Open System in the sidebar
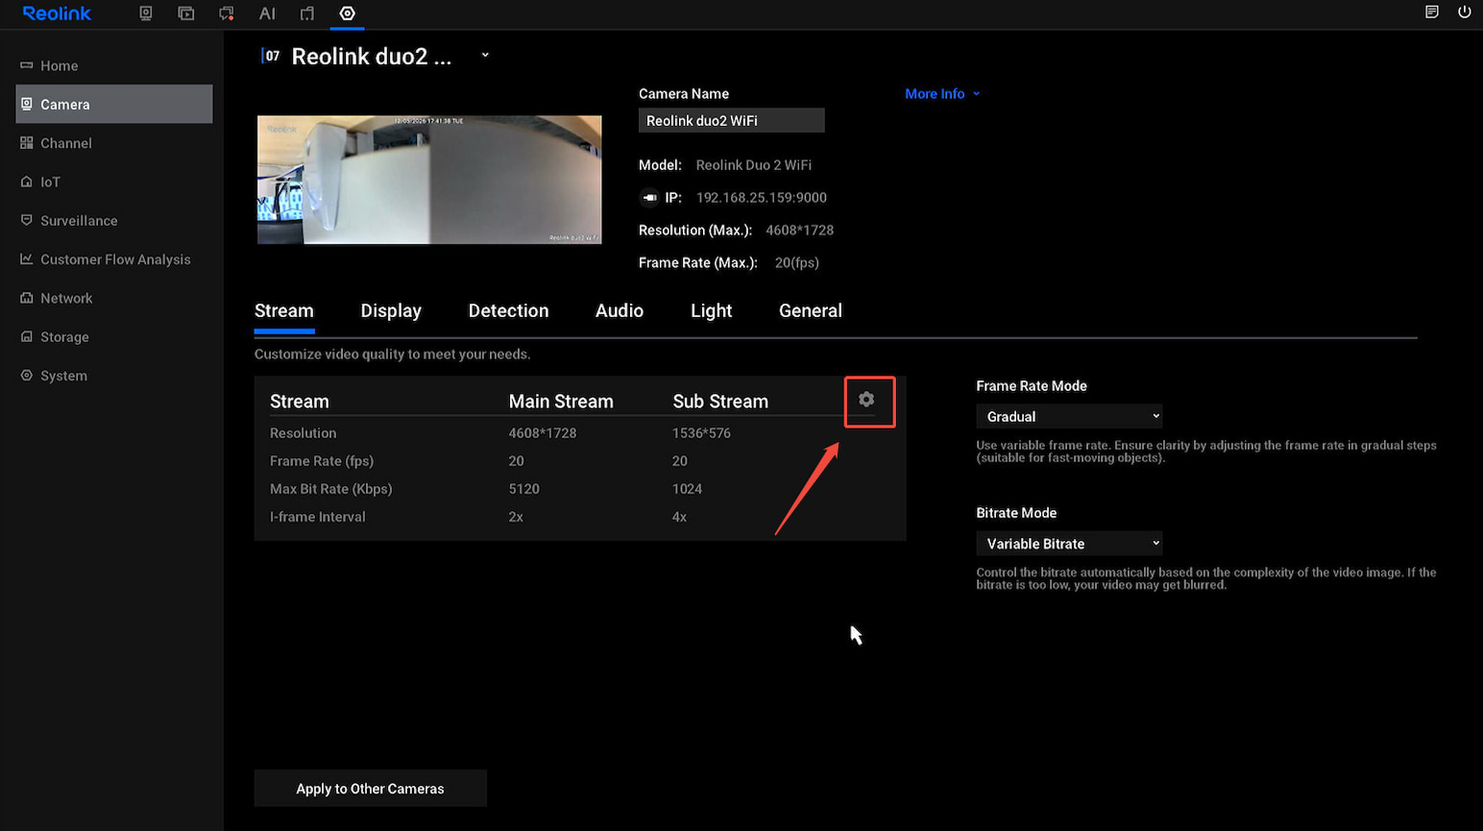 coord(114,376)
